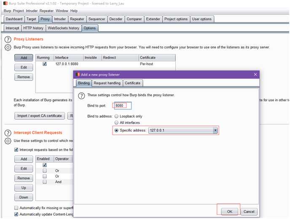Viewport: 290px width, 219px height.
Task: Switch to Comparer tab
Action: click(134, 19)
